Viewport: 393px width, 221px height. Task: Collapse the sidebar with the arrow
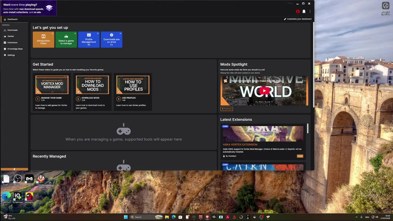14,169
